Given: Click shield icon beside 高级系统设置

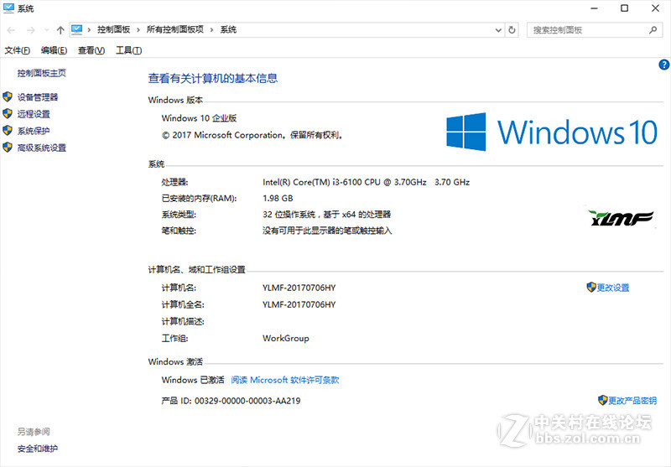Looking at the screenshot, I should click(8, 147).
